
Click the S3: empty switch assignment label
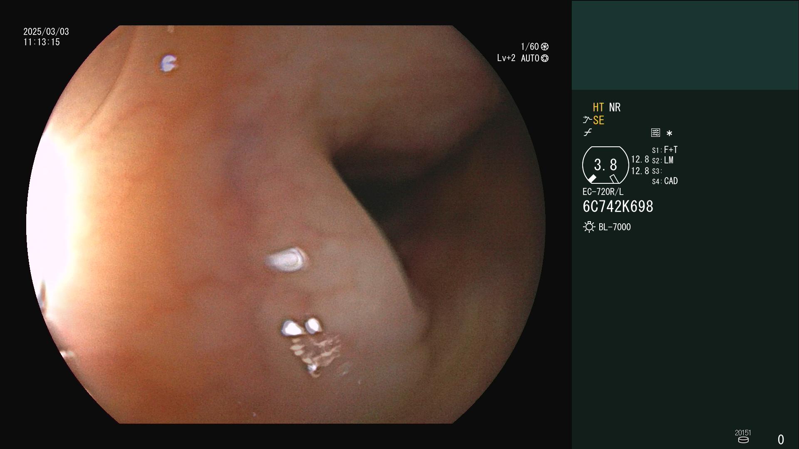[x=657, y=171]
